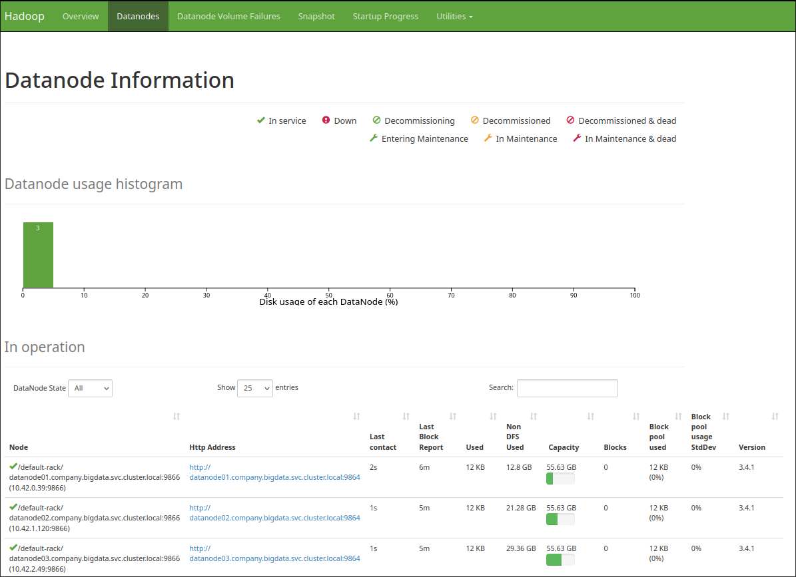Focus the Search input field
Viewport: 796px width, 577px height.
point(567,389)
